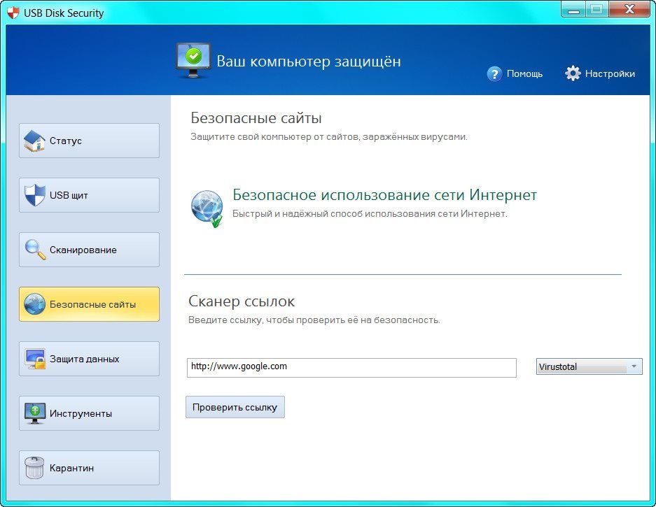Select the Безопасные сайты section
Viewport: 656px width, 507px height.
coord(89,304)
